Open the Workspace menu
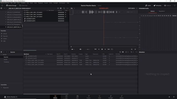 pos(62,3)
